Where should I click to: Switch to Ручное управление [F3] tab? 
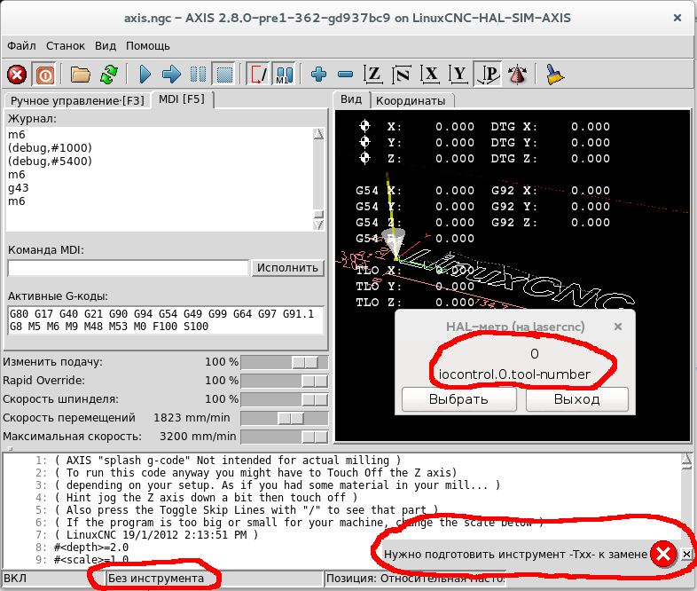77,101
